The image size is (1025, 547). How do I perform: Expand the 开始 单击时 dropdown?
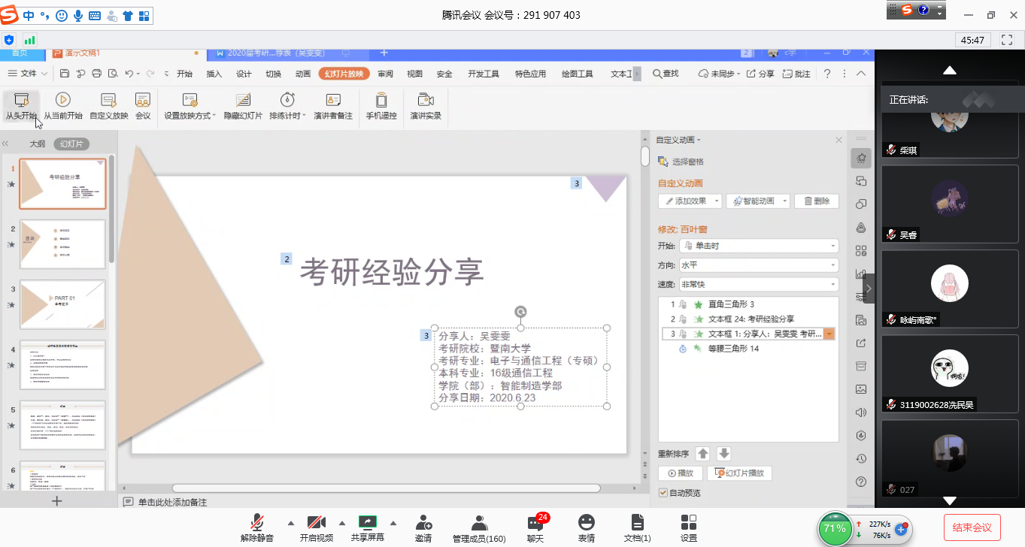[x=758, y=246]
